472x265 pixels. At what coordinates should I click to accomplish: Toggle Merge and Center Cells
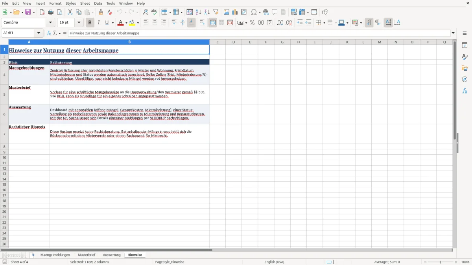213,23
